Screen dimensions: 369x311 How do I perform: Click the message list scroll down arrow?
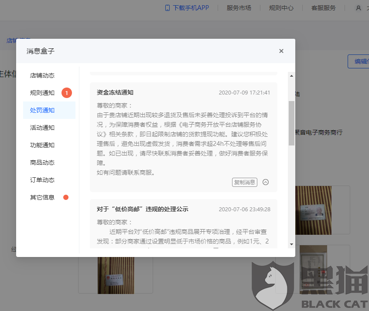pyautogui.click(x=291, y=244)
